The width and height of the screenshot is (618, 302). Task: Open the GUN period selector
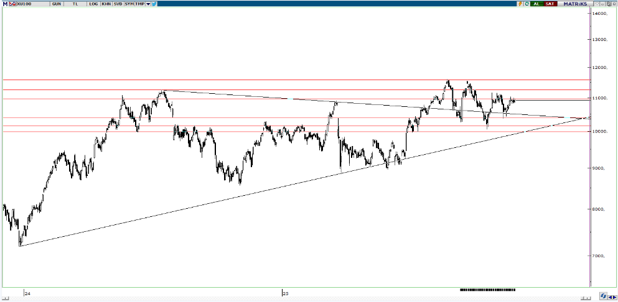tap(57, 4)
